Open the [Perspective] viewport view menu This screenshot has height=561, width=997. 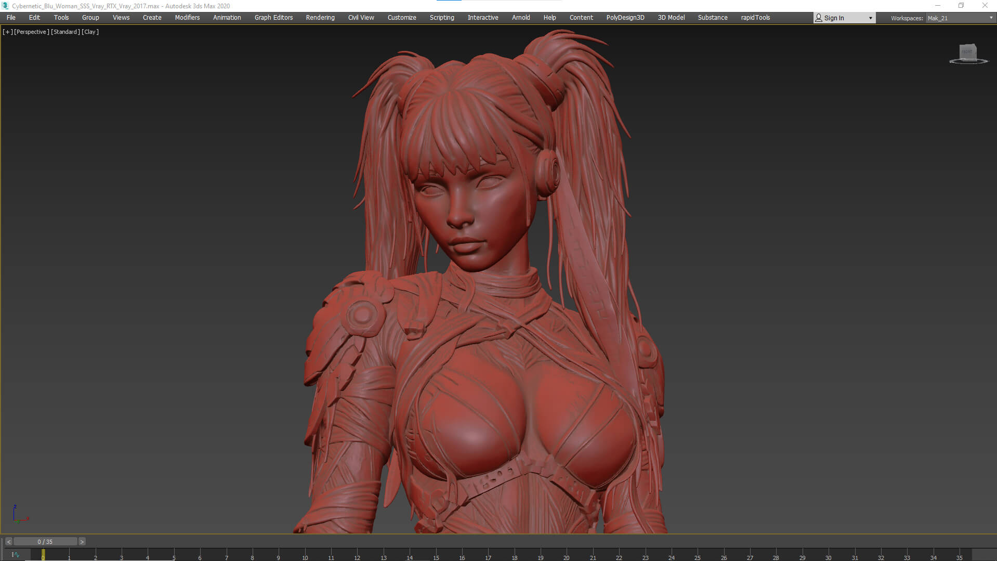(32, 32)
